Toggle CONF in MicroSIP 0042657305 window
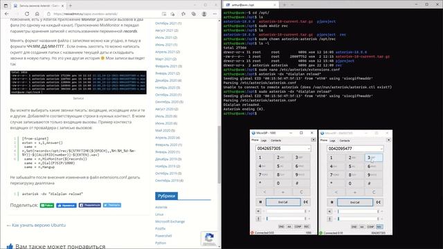Viewport: 443px width, 249px height. tap(370, 227)
